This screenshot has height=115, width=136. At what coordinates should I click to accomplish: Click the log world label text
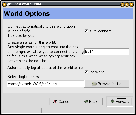[x=97, y=72]
